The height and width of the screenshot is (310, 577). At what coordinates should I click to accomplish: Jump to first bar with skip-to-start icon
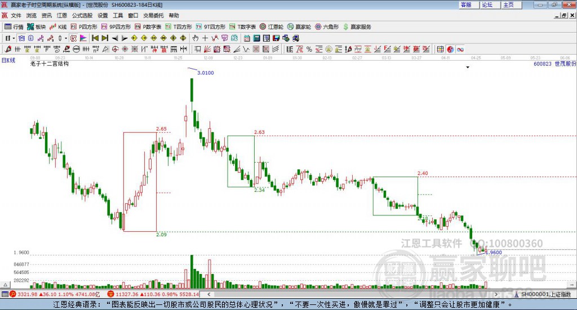tap(95, 38)
